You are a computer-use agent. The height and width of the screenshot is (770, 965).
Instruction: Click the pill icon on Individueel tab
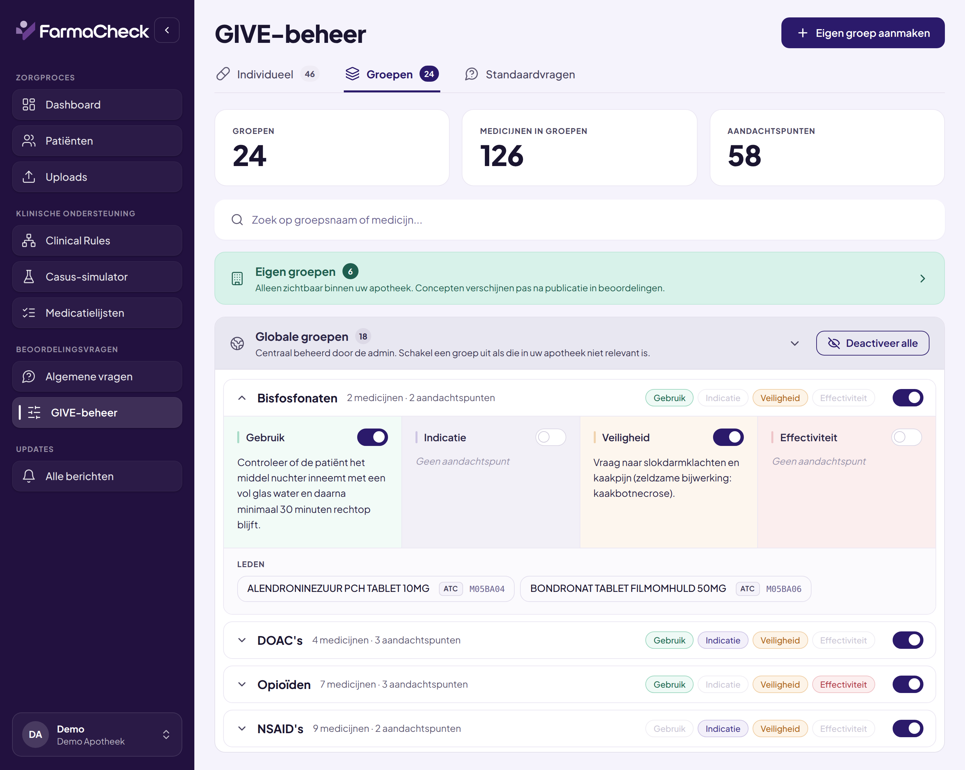pyautogui.click(x=223, y=74)
